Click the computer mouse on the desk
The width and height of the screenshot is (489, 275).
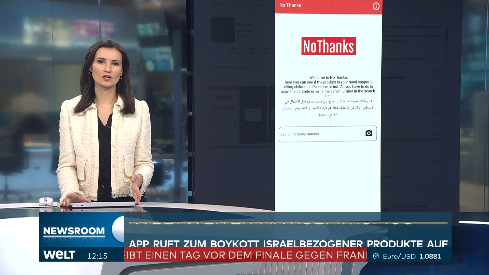[46, 201]
